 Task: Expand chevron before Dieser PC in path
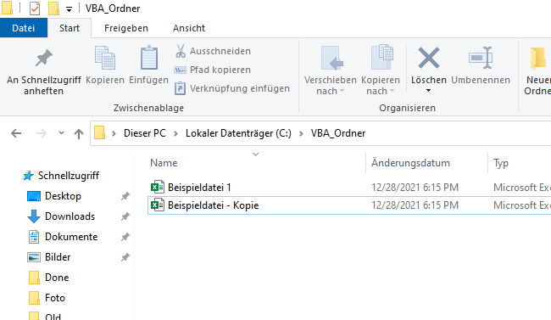114,133
